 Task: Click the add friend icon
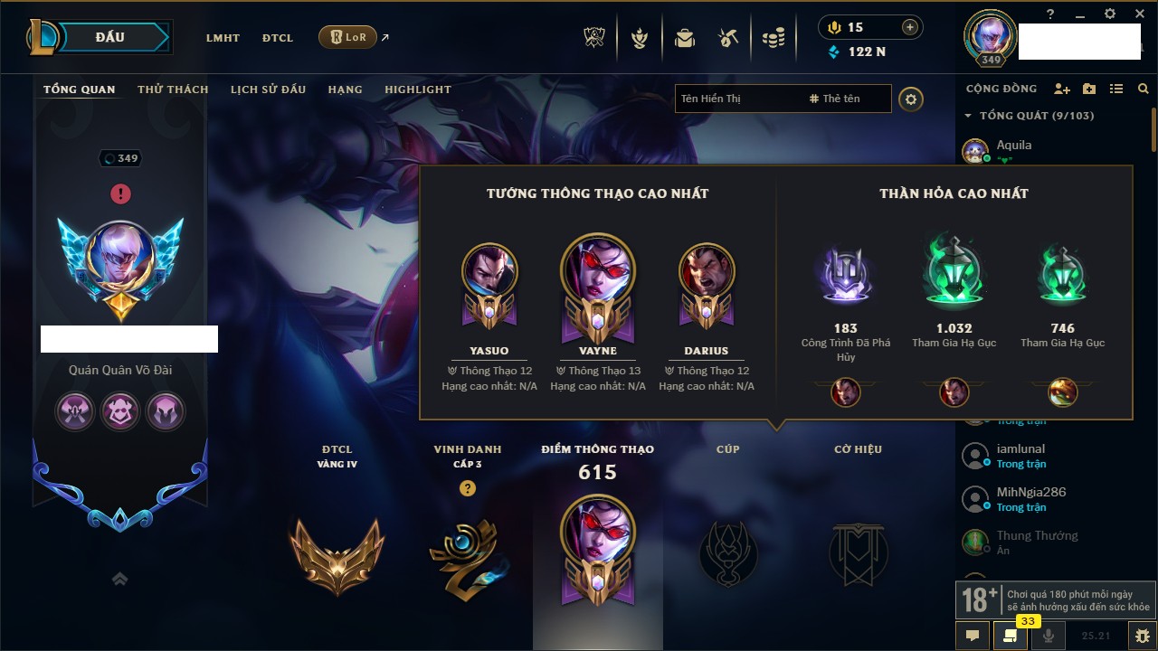click(1062, 89)
